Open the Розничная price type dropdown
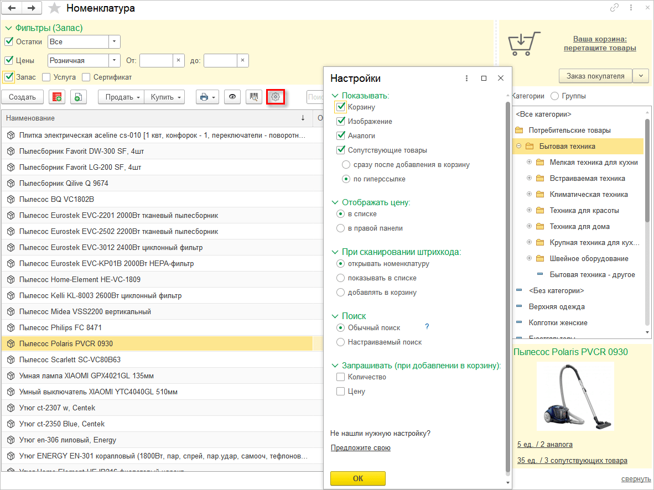Image resolution: width=654 pixels, height=490 pixels. point(115,60)
